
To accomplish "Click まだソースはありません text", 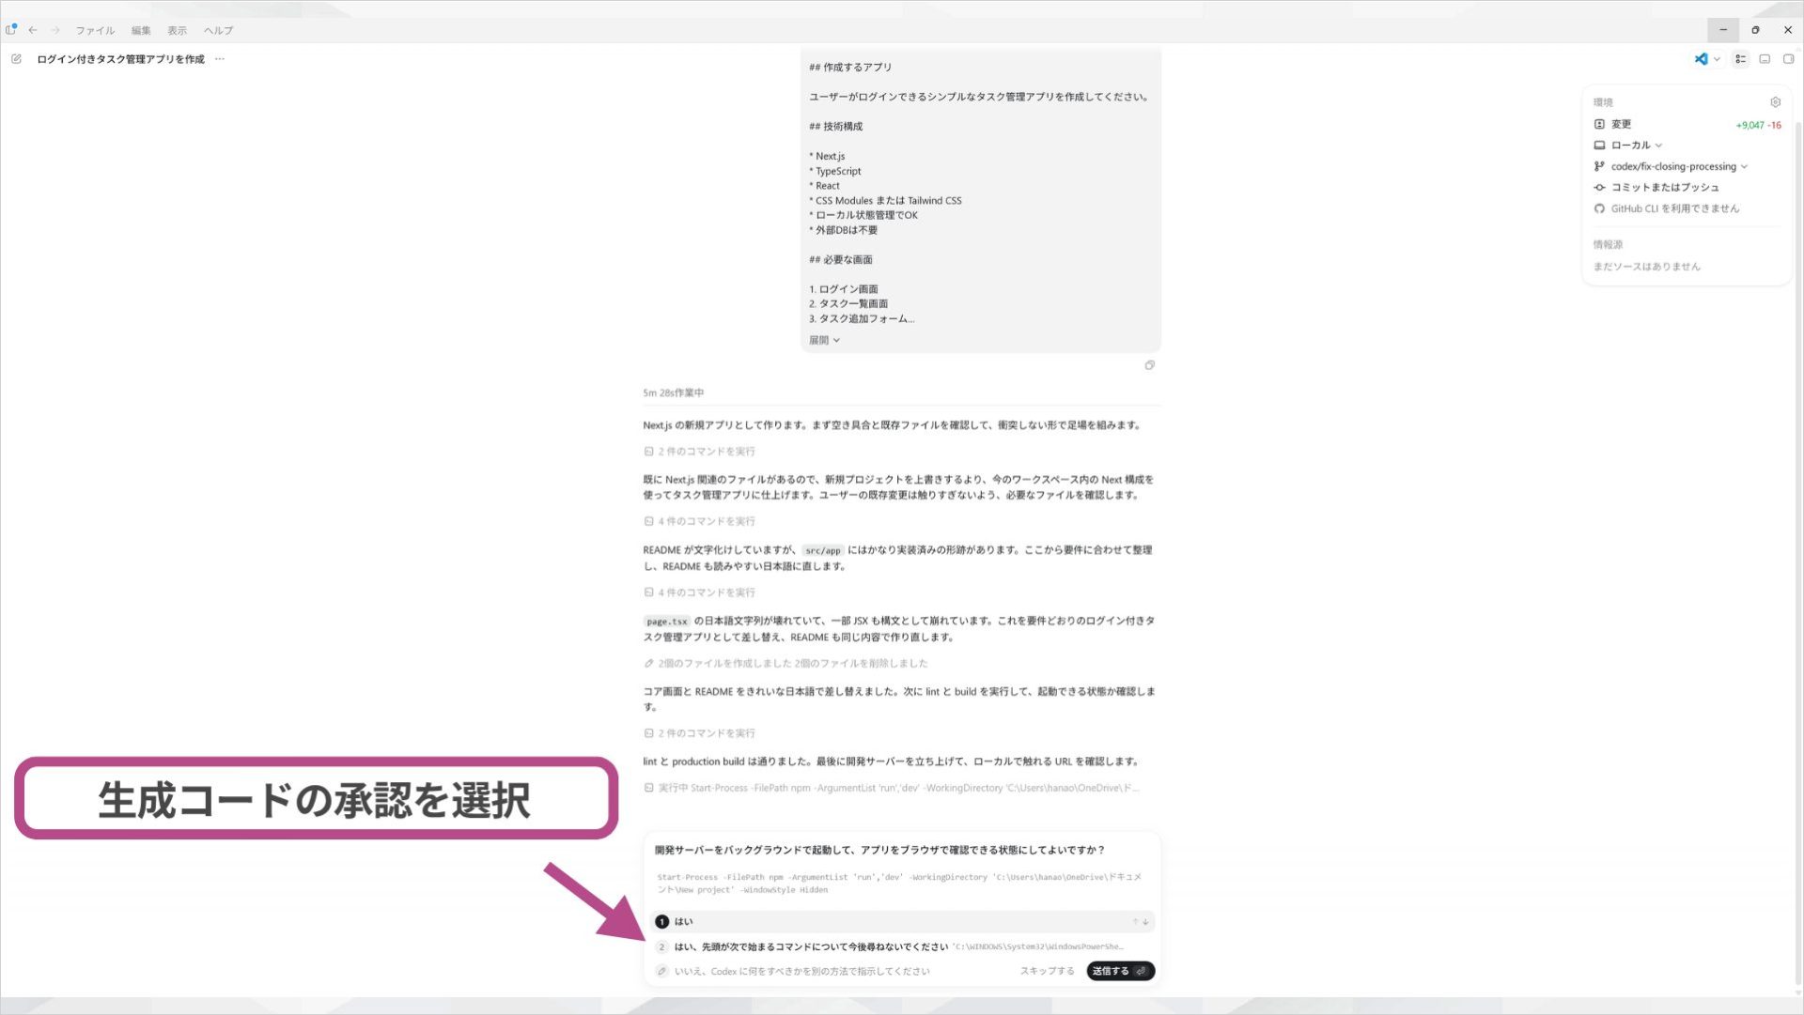I will [1646, 267].
